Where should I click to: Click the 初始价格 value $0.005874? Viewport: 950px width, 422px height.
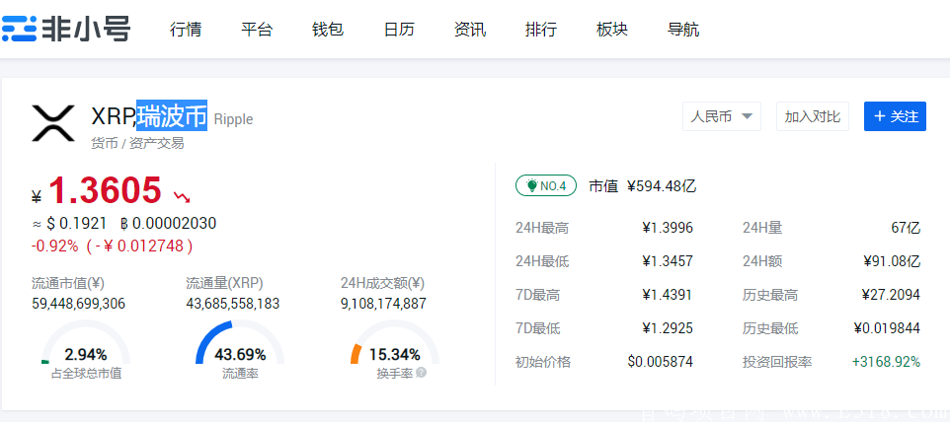(661, 362)
